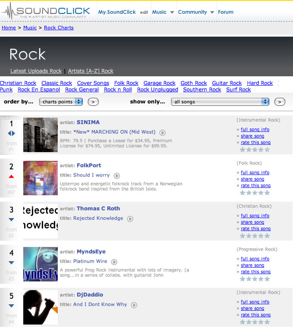Click SINIMA's star rating

[x=255, y=150]
